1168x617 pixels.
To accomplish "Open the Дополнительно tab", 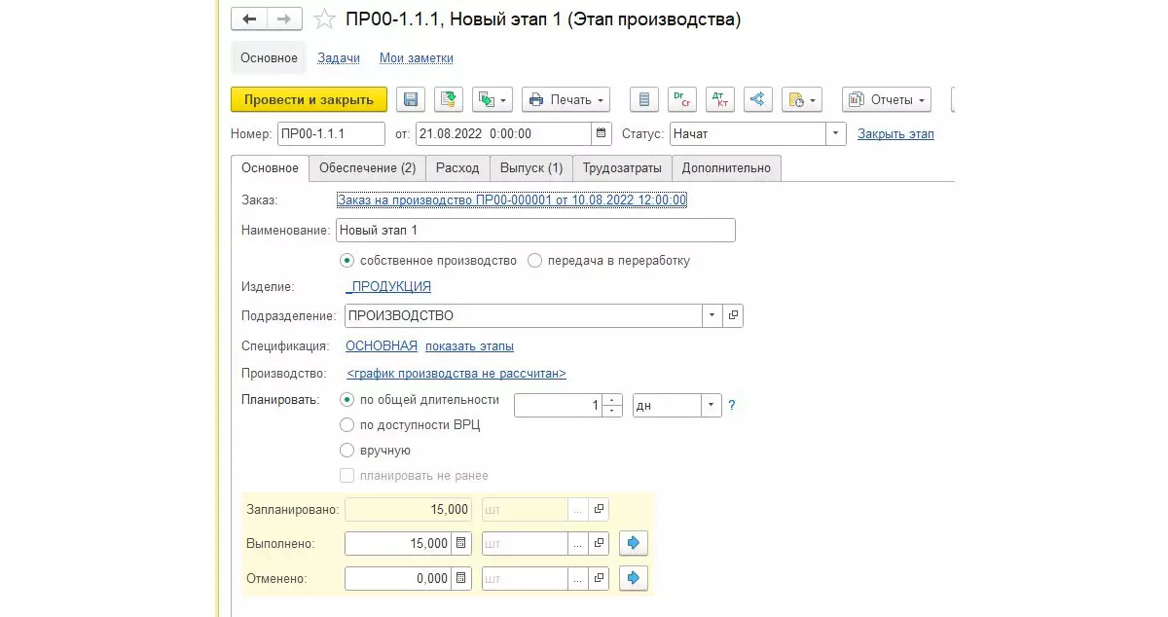I will [726, 168].
